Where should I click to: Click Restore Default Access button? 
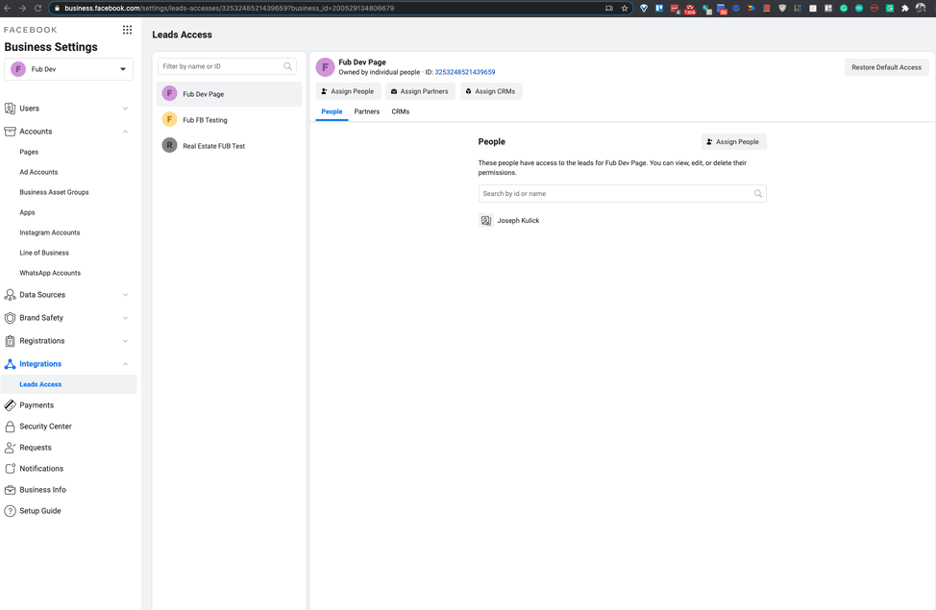(886, 67)
